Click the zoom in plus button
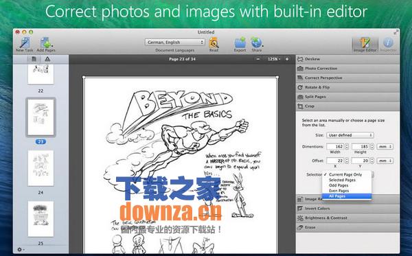 pyautogui.click(x=287, y=59)
